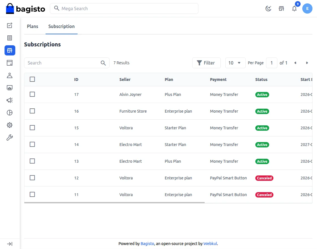
Task: Open the Reporting pie chart icon
Action: [x=10, y=113]
